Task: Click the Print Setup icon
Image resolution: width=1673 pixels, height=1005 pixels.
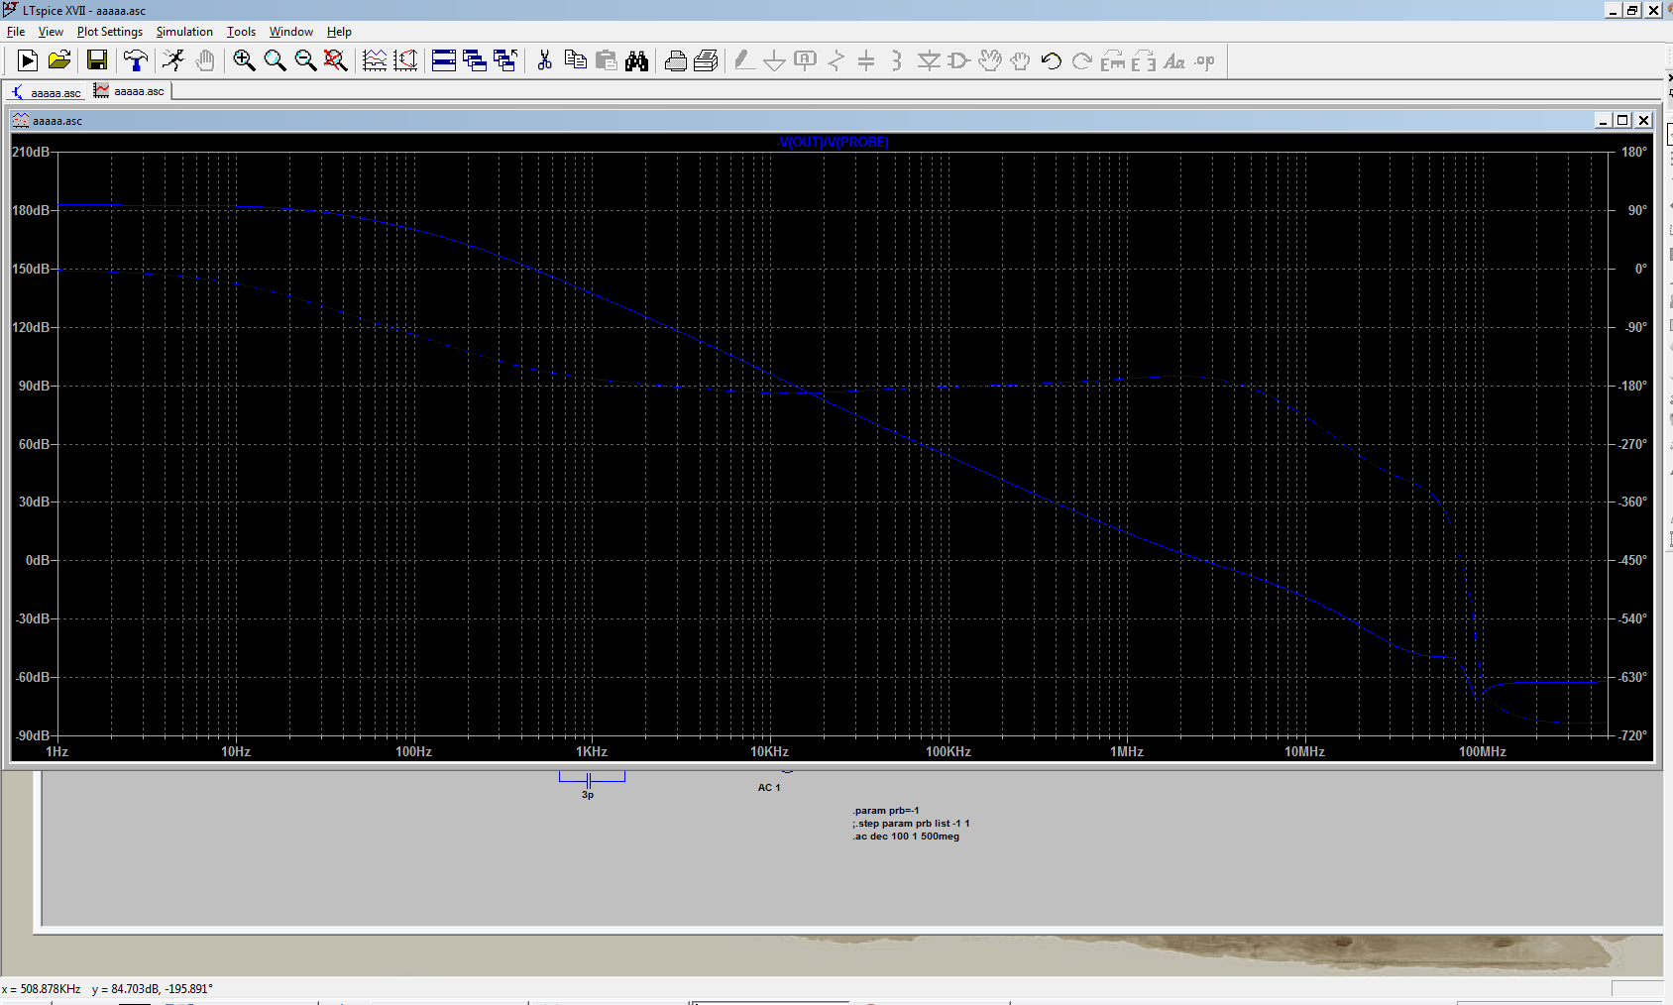Action: coord(706,61)
